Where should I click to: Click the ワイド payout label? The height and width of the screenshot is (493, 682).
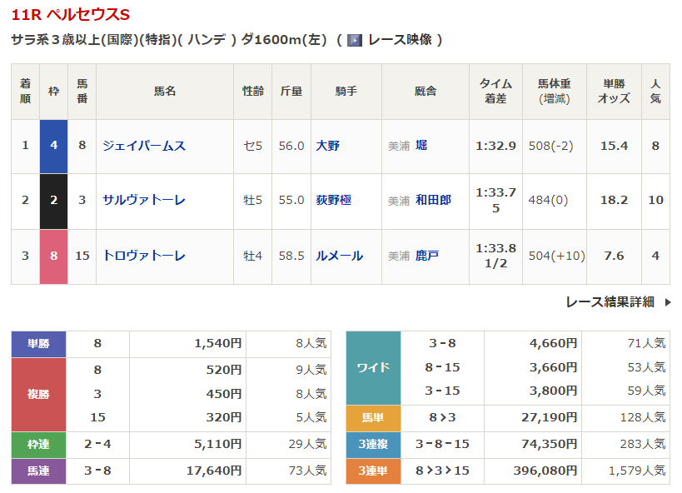[x=373, y=367]
